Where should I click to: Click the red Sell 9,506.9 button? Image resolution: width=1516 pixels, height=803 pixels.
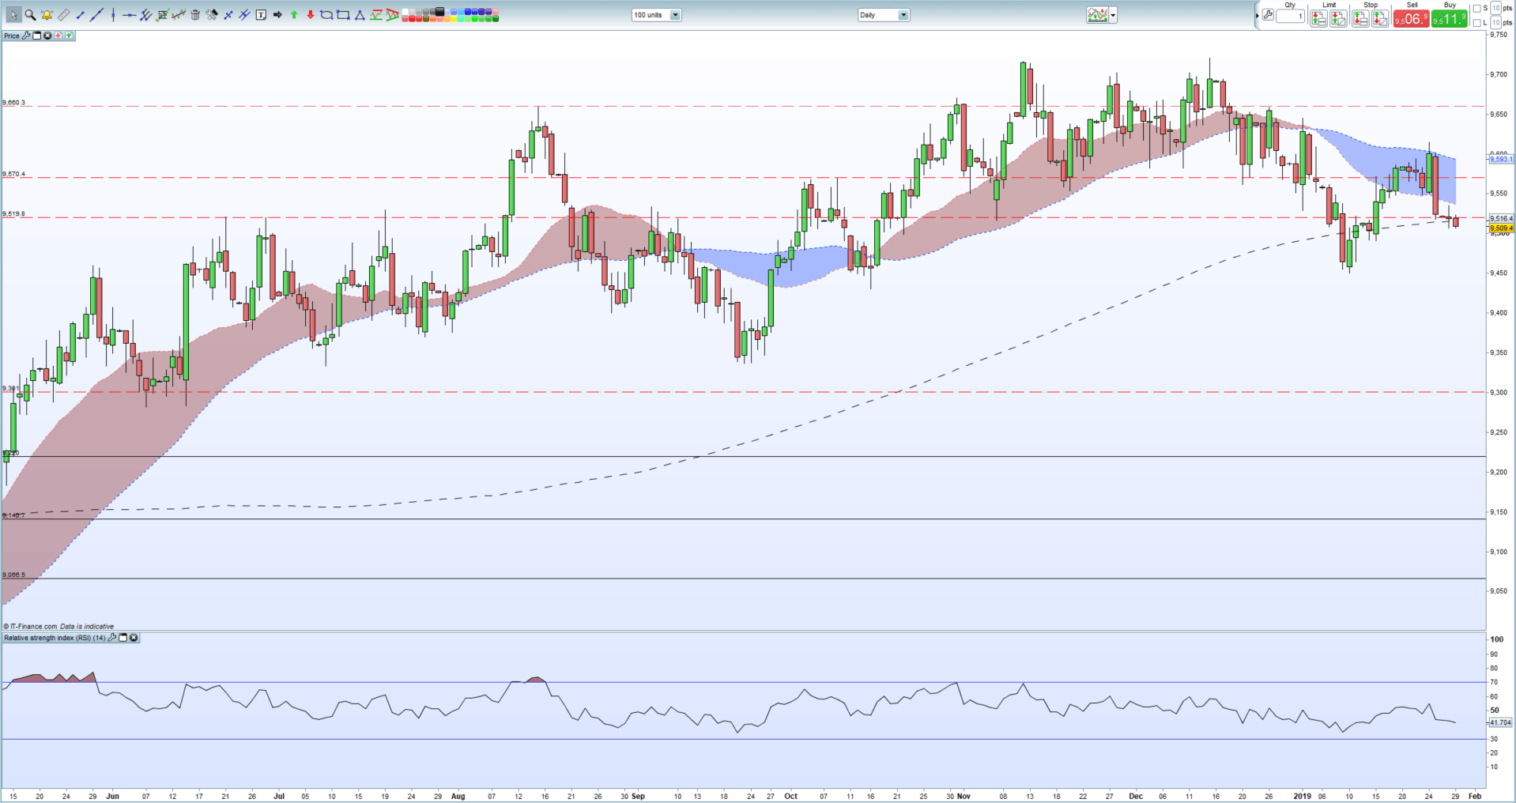pyautogui.click(x=1411, y=18)
